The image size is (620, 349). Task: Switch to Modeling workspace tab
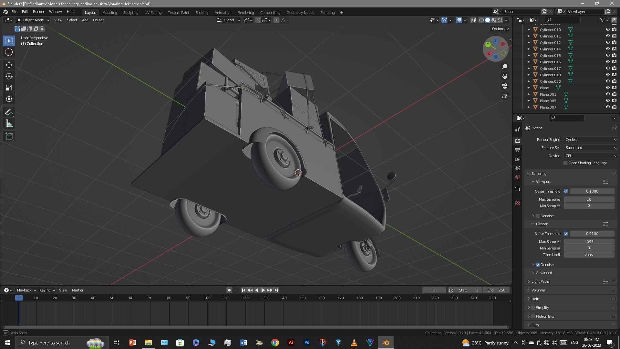[x=109, y=13]
